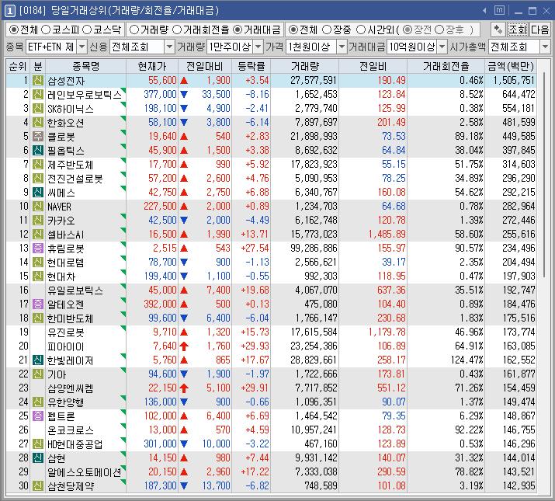Click 온코크로스 amount 146,755
Screen dimensions: 555x501
pyautogui.click(x=519, y=430)
